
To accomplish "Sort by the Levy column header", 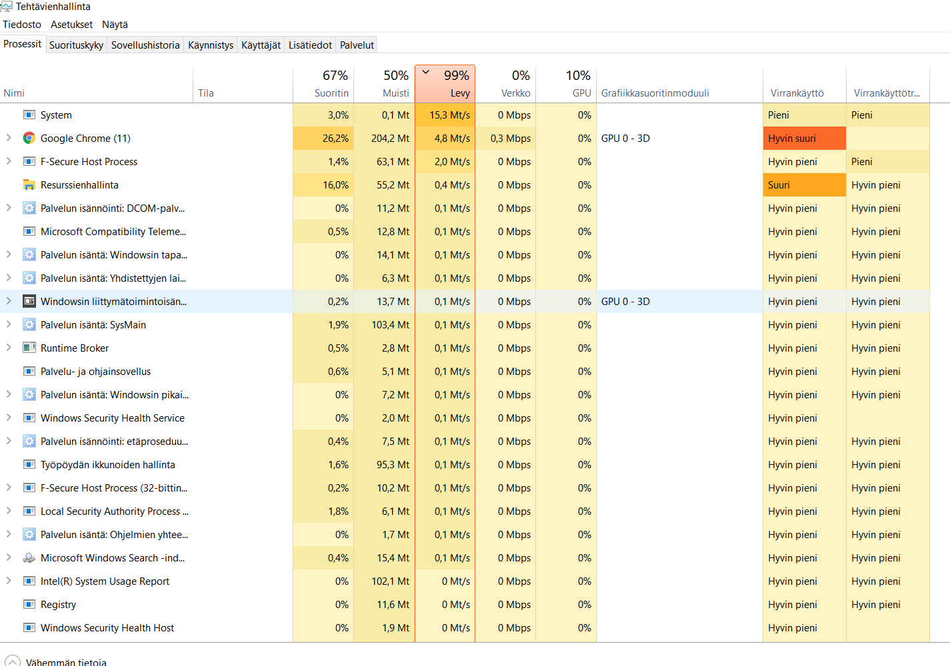I will pos(445,85).
